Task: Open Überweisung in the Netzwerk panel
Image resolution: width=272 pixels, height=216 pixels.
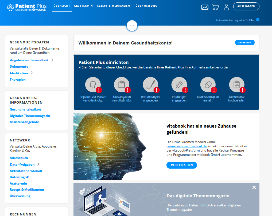Action: point(20,196)
